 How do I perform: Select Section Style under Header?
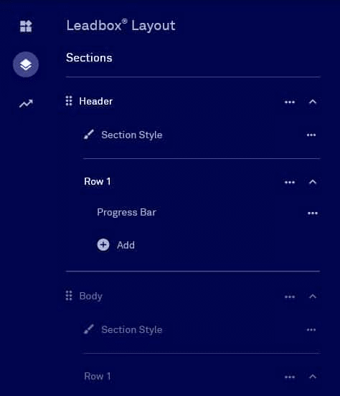(x=132, y=135)
